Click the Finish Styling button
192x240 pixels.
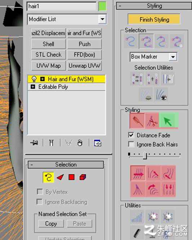coord(154,19)
